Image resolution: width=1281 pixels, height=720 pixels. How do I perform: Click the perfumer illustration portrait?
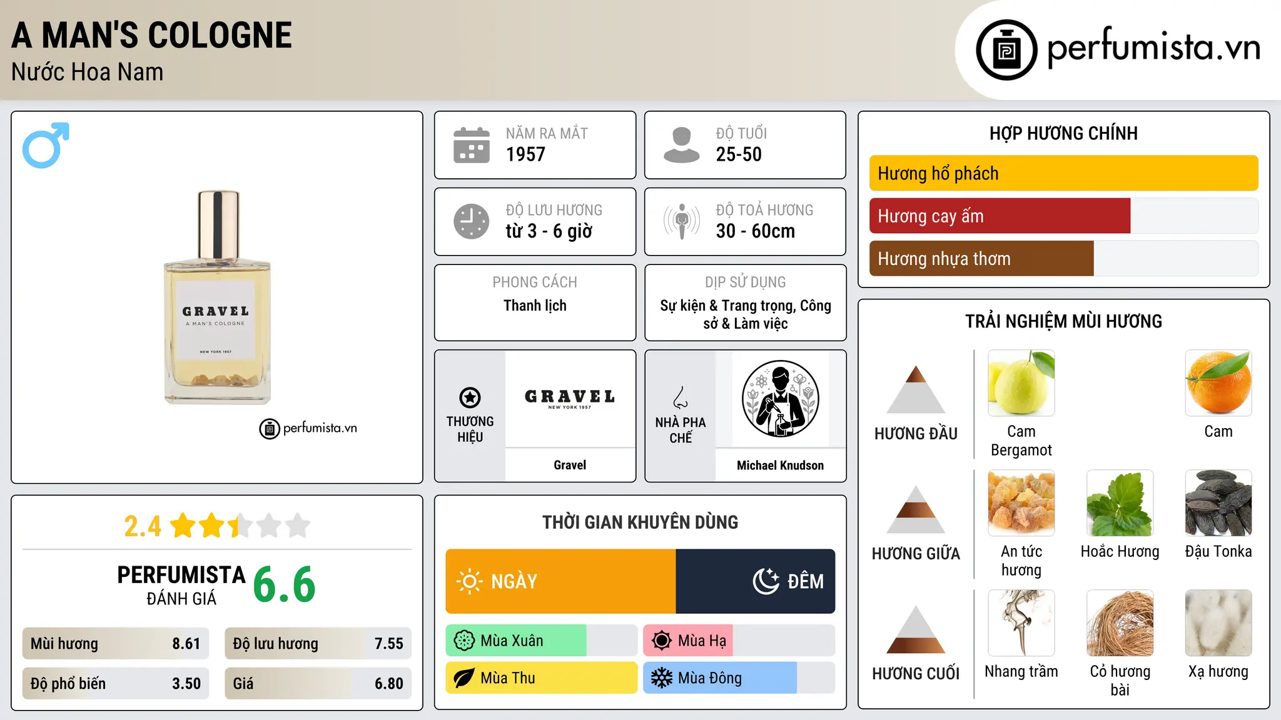coord(780,399)
